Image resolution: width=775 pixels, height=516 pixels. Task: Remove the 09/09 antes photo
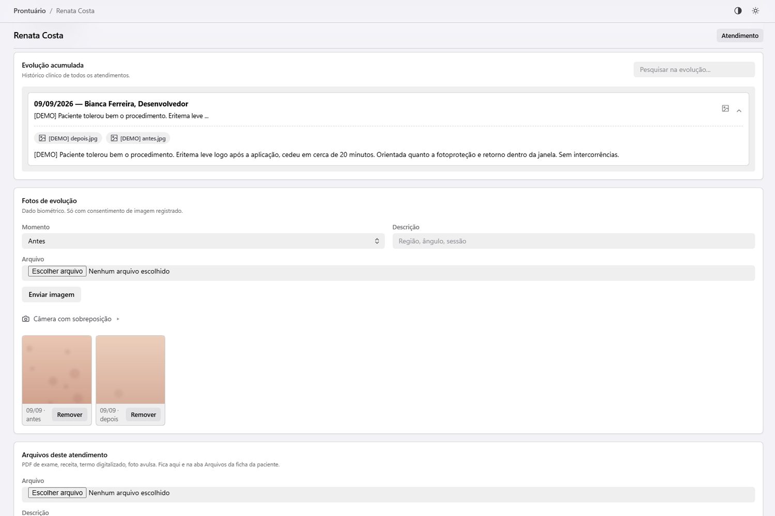[70, 415]
